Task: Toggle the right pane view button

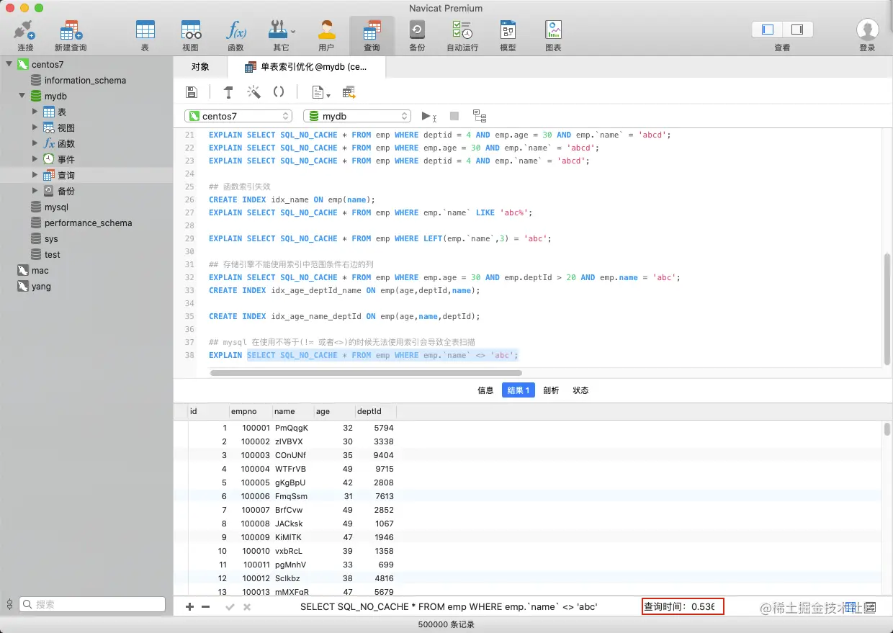Action: point(797,30)
